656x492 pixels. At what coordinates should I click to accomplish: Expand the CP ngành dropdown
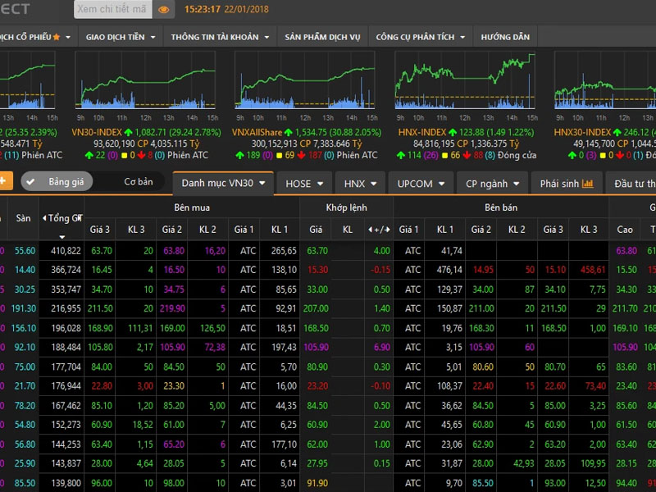tap(493, 184)
